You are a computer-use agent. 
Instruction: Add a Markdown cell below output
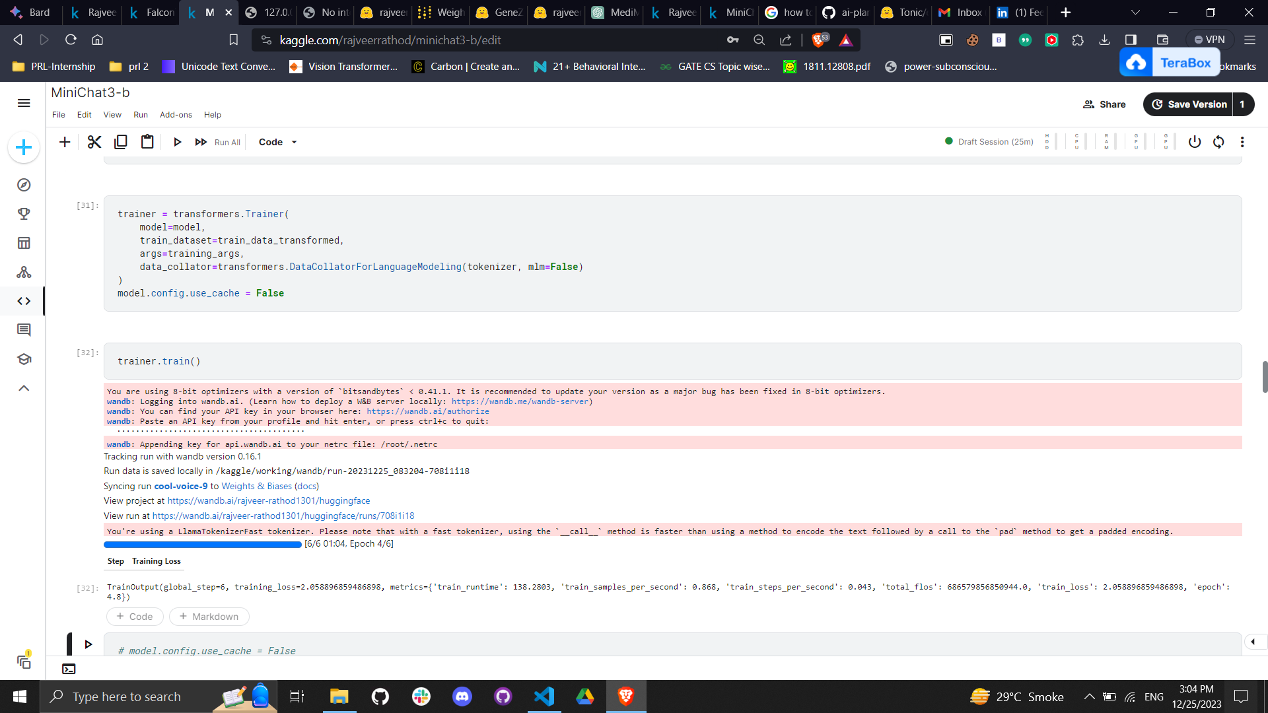click(209, 617)
